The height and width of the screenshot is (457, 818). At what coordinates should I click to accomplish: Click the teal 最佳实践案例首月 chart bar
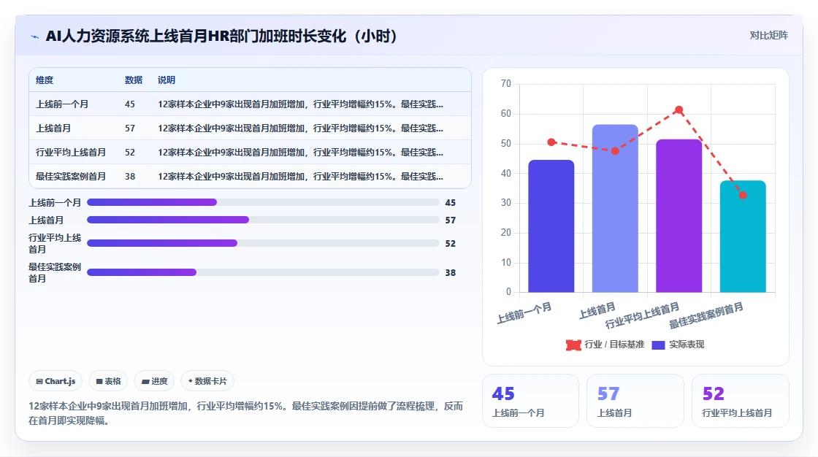[743, 237]
